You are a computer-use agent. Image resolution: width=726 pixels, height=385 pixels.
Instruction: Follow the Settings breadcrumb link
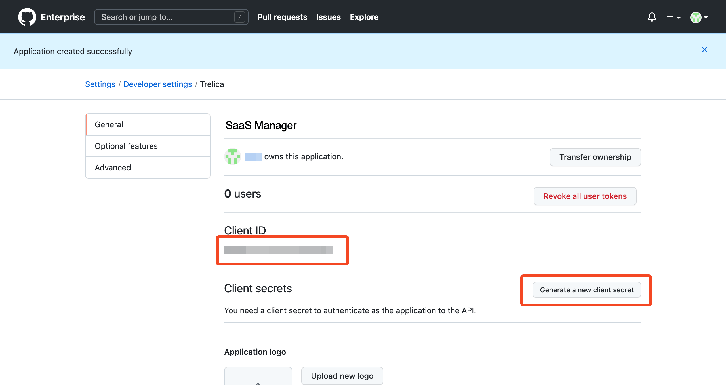(100, 84)
